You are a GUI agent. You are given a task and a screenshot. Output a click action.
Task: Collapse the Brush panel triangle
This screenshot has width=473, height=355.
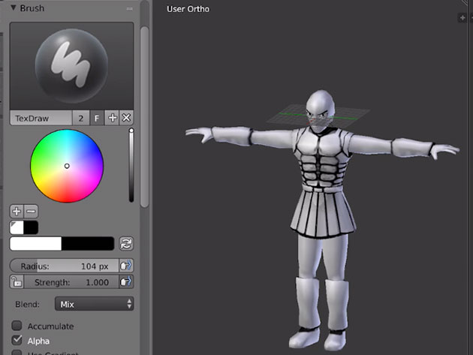[x=14, y=8]
